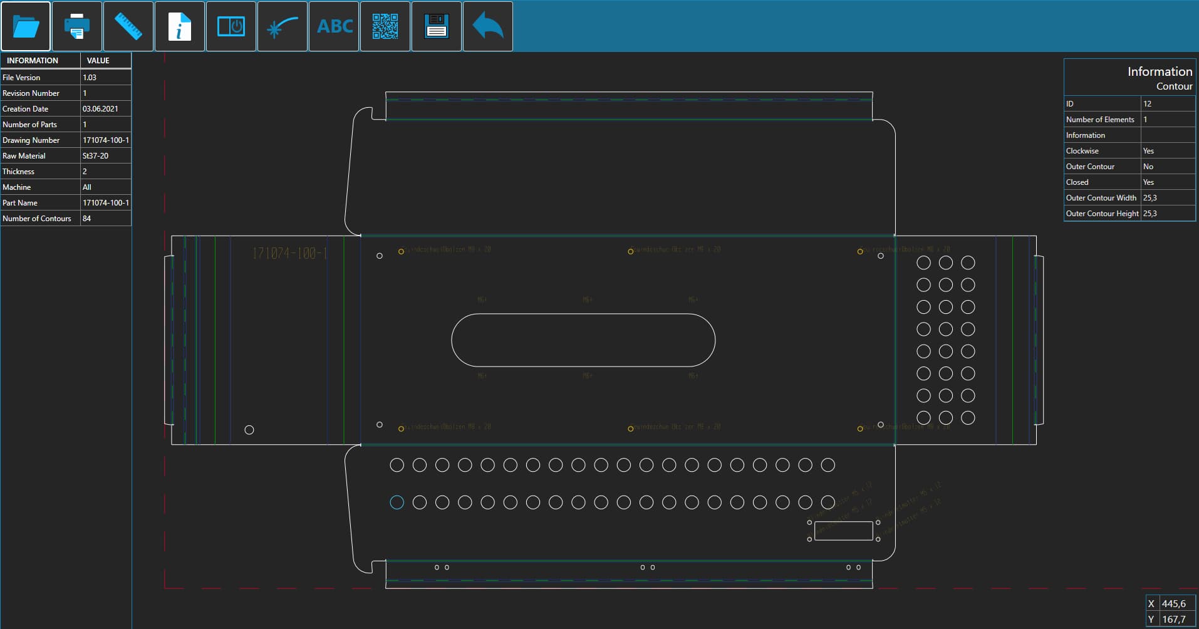Image resolution: width=1199 pixels, height=629 pixels.
Task: Select the ruler measurement tool
Action: (128, 26)
